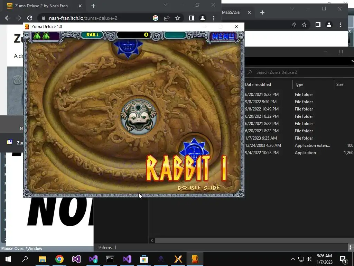Viewport: 354px width, 266px height.
Task: Close the Zuma Deluxe 2 by Nash Fran tab
Action: (80, 6)
